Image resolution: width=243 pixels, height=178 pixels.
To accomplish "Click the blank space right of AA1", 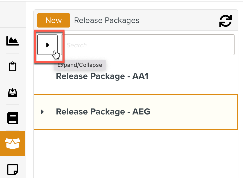I will [x=195, y=76].
